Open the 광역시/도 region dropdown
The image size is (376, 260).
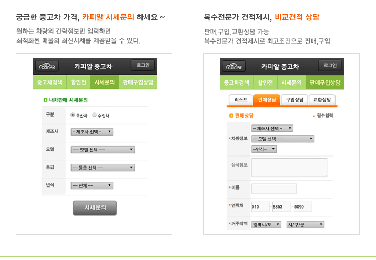(266, 225)
